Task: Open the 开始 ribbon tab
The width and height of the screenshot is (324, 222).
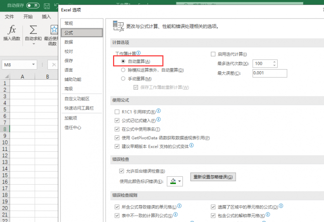Action: pyautogui.click(x=28, y=17)
